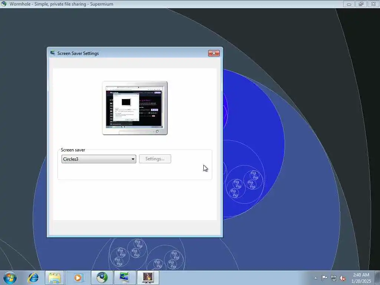Minimize the Supermium window
This screenshot has width=380, height=285.
(x=349, y=4)
